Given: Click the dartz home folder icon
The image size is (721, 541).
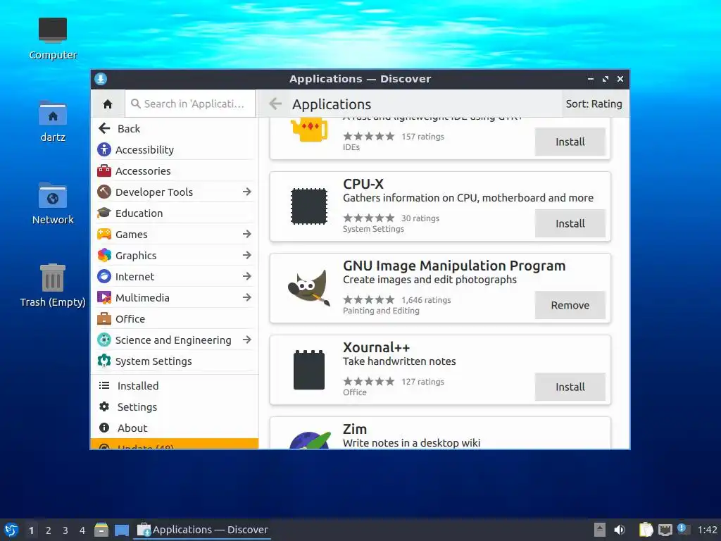Looking at the screenshot, I should tap(52, 113).
